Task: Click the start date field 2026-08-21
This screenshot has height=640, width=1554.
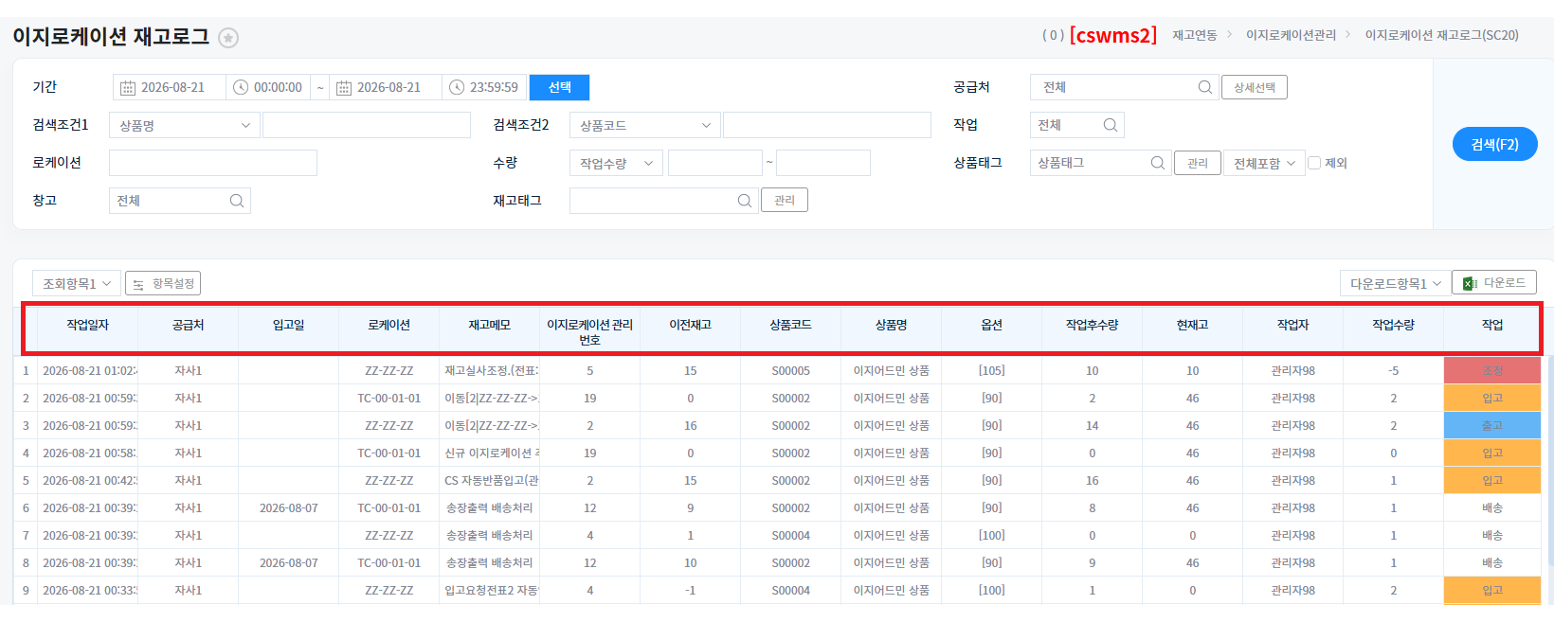Action: pos(170,87)
